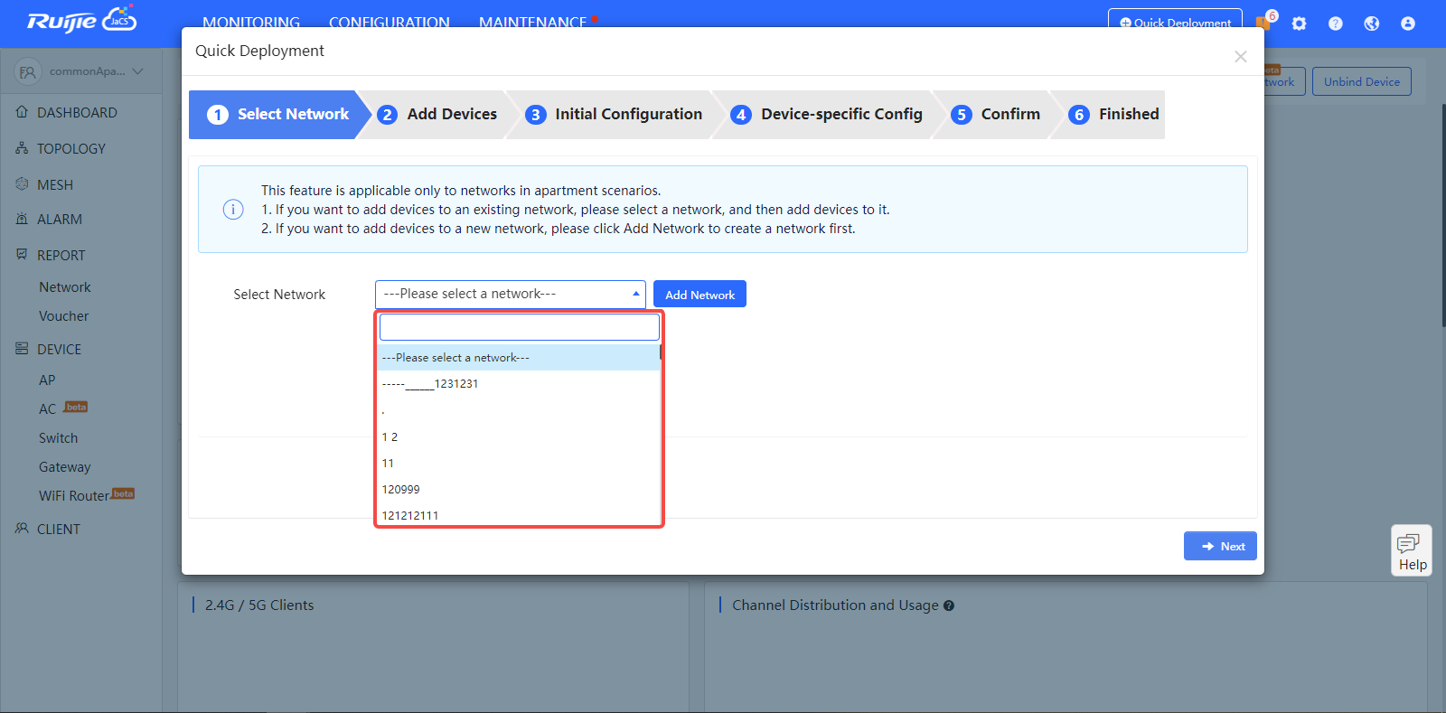Screen dimensions: 1446x713
Task: Close the Quick Deployment dialog
Action: [1240, 57]
